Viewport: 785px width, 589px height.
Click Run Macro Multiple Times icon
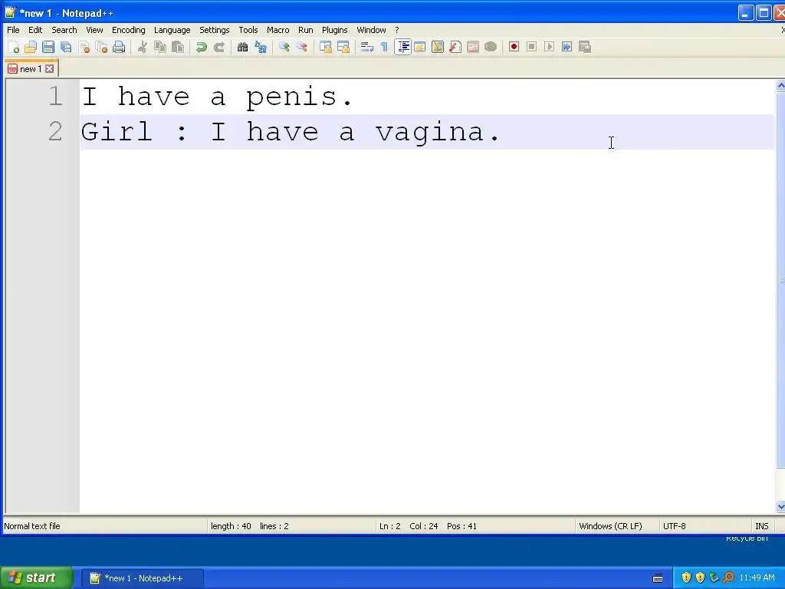coord(567,47)
